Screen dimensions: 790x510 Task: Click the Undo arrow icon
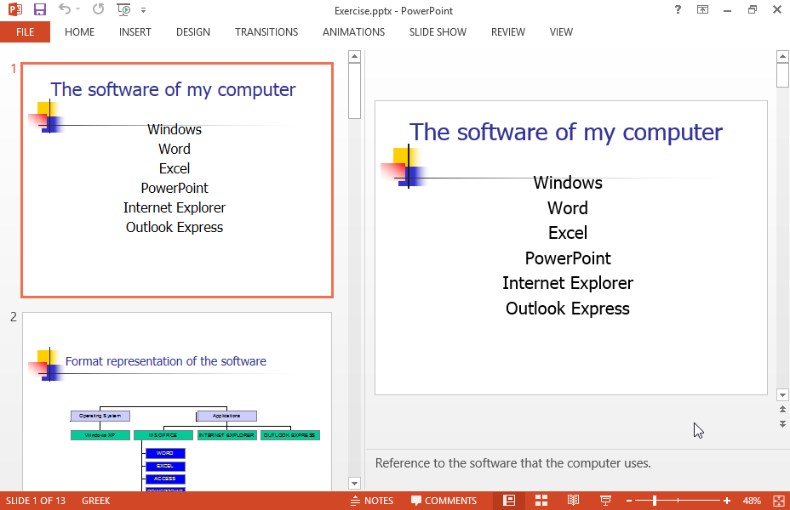[64, 9]
